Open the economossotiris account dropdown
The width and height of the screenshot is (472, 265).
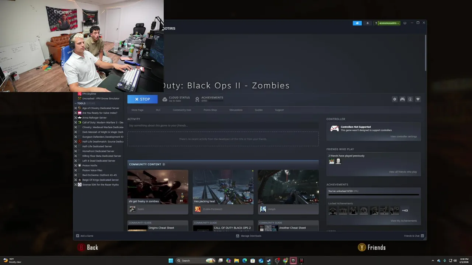pyautogui.click(x=389, y=23)
